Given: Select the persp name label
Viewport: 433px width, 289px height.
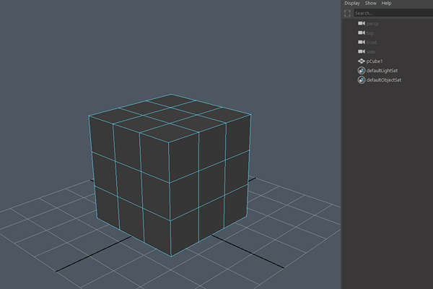Looking at the screenshot, I should tap(372, 24).
